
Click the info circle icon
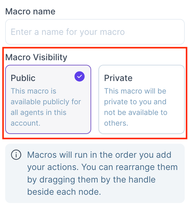click(16, 155)
